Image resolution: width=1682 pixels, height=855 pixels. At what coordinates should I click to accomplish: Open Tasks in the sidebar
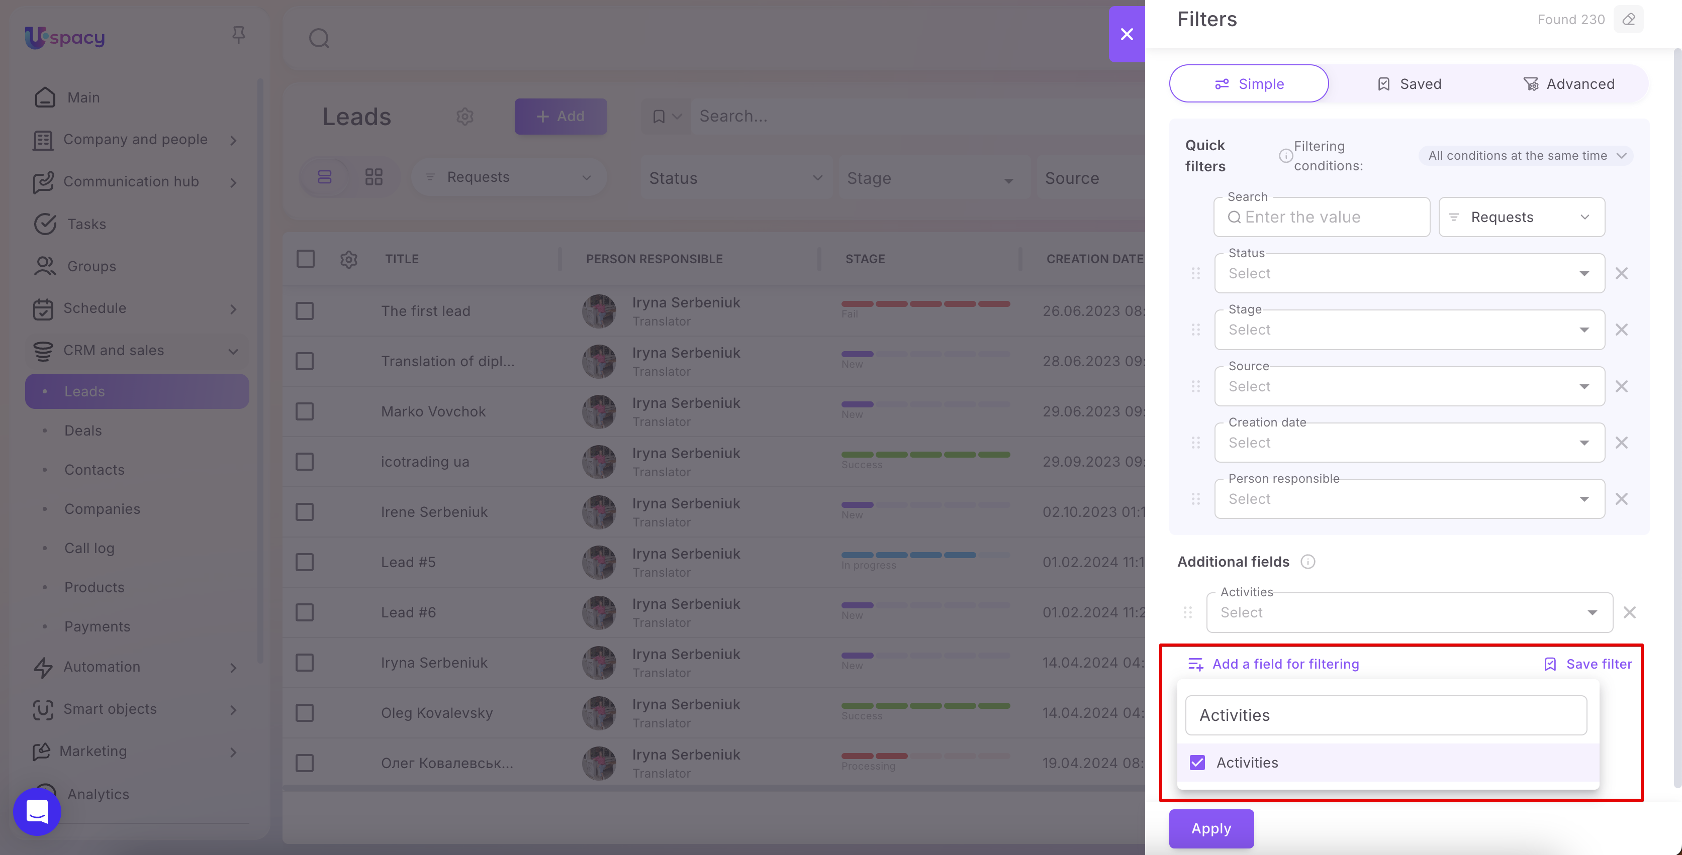tap(86, 224)
